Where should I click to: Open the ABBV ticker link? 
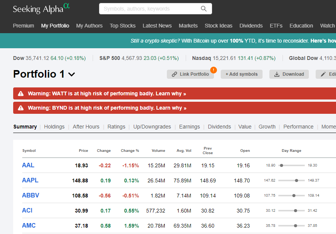(x=31, y=196)
